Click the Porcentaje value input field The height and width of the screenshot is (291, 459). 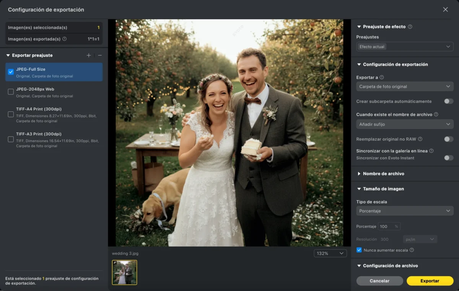(386, 226)
